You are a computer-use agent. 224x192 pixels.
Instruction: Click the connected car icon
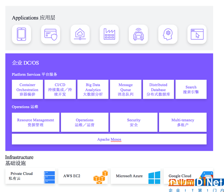(x=138, y=34)
